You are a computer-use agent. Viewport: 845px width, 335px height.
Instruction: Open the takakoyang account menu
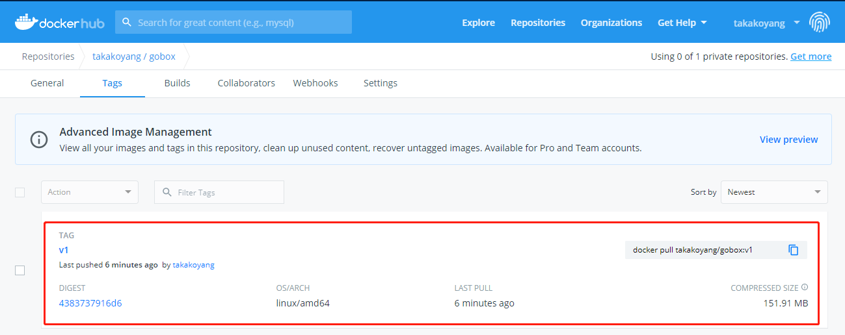point(766,23)
